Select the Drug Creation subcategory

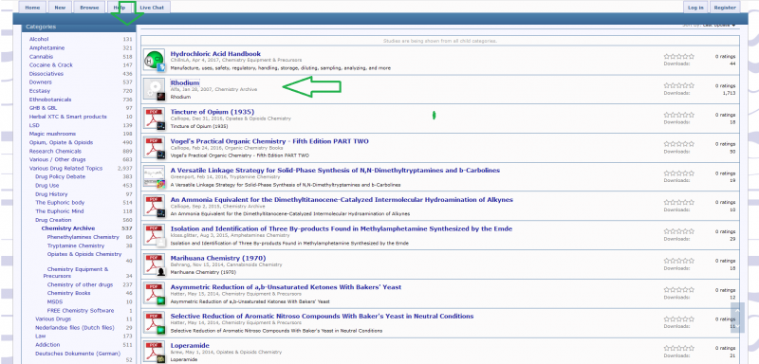(x=53, y=220)
